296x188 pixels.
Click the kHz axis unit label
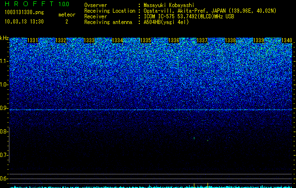click(4, 38)
